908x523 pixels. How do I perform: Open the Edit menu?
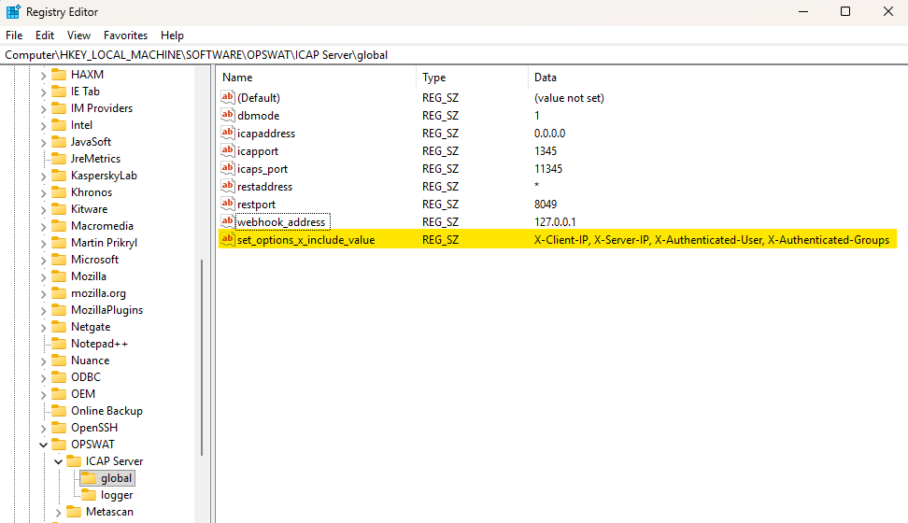(x=45, y=35)
